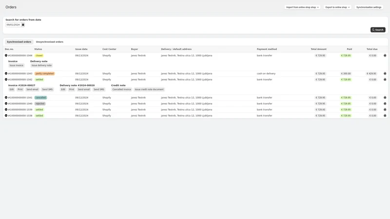Edit Invoice #2024-00027

pyautogui.click(x=12, y=90)
